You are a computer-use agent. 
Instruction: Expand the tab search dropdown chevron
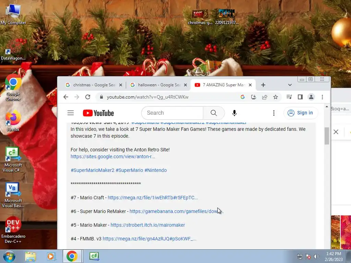pyautogui.click(x=290, y=85)
